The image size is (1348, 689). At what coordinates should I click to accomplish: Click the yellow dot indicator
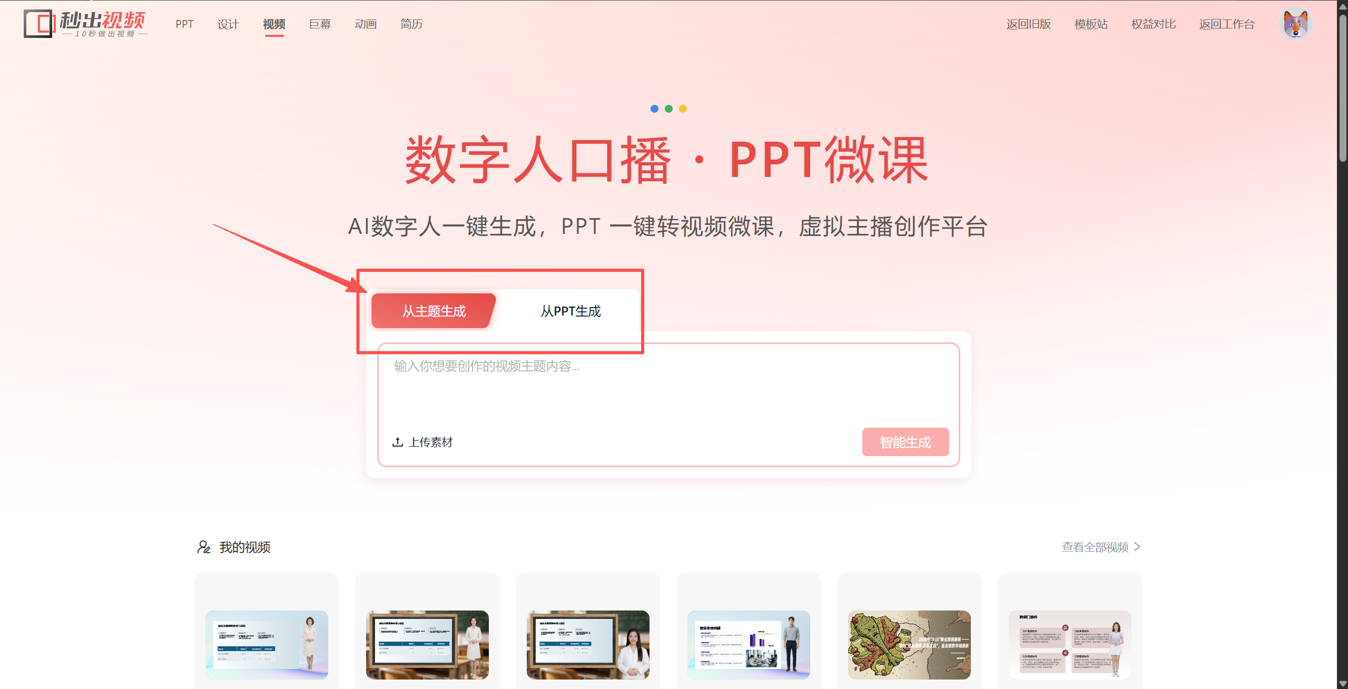coord(683,109)
